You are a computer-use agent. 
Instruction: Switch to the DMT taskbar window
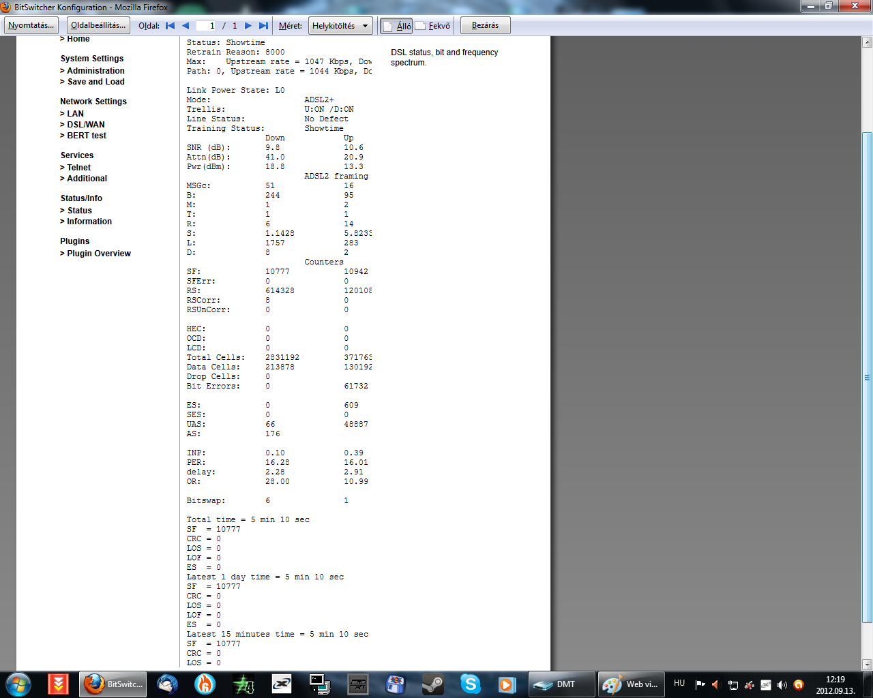pos(561,684)
